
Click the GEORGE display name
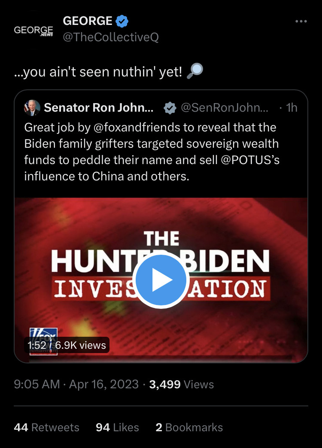[87, 21]
